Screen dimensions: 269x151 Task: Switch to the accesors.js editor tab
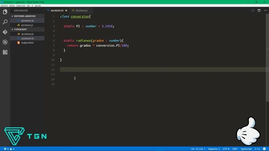click(81, 10)
